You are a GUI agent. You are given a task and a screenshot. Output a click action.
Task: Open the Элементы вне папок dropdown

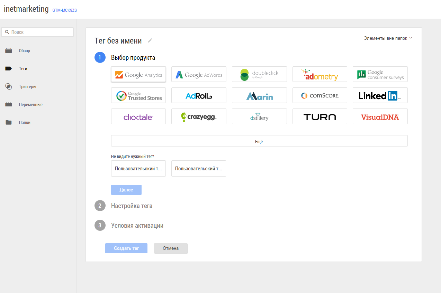point(388,38)
